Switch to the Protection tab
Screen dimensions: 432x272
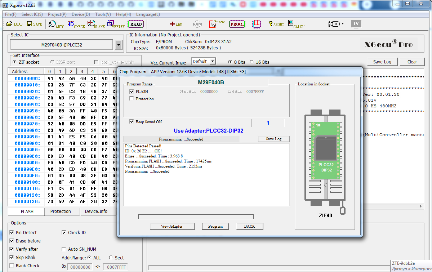(x=61, y=211)
